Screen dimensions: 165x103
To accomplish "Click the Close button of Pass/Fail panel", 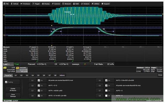I will pos(160,75).
